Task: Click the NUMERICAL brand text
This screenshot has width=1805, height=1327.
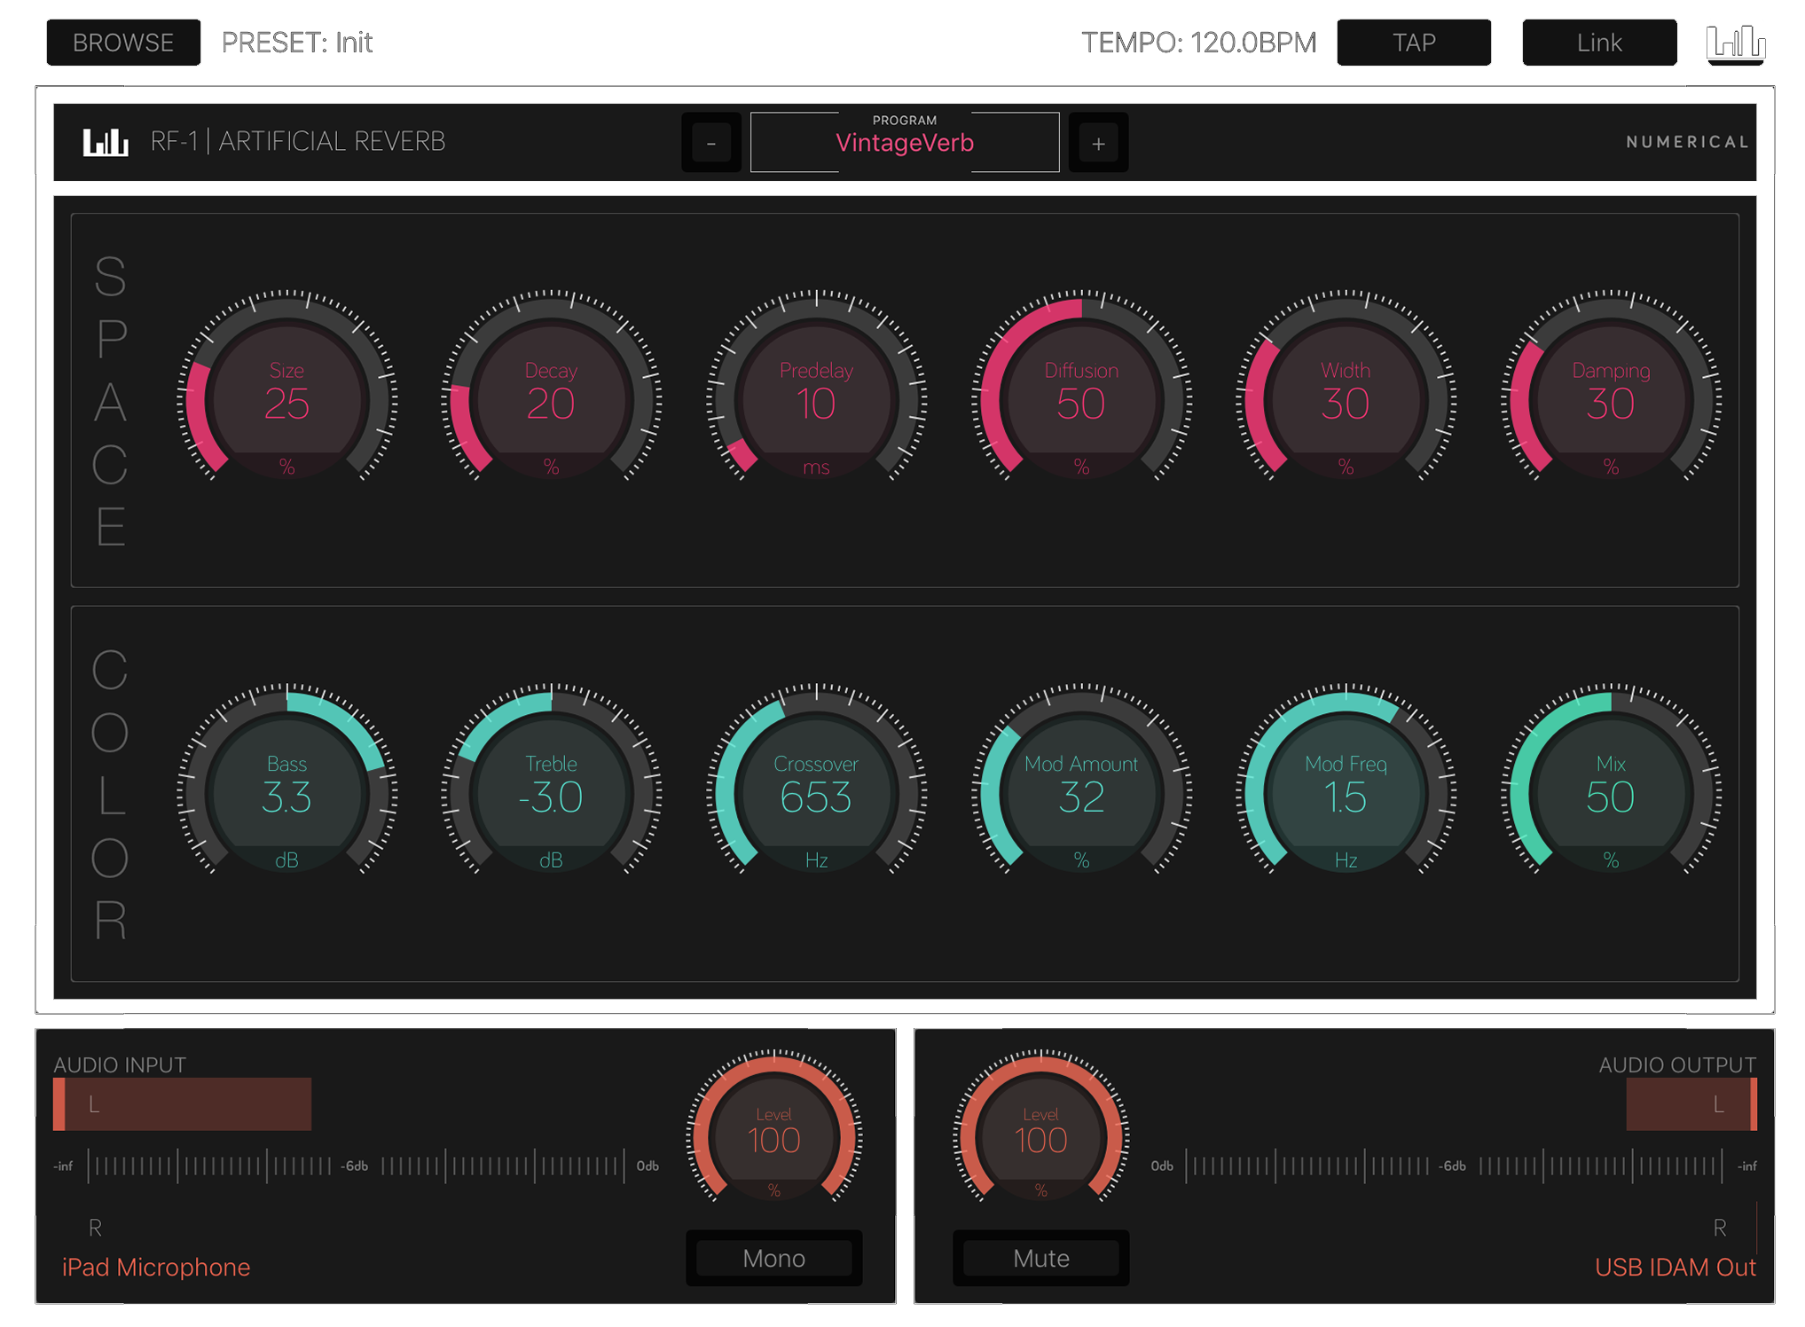Action: click(x=1687, y=142)
